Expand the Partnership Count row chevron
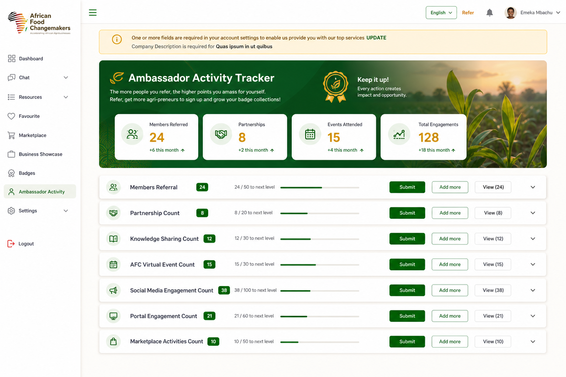 pos(533,213)
